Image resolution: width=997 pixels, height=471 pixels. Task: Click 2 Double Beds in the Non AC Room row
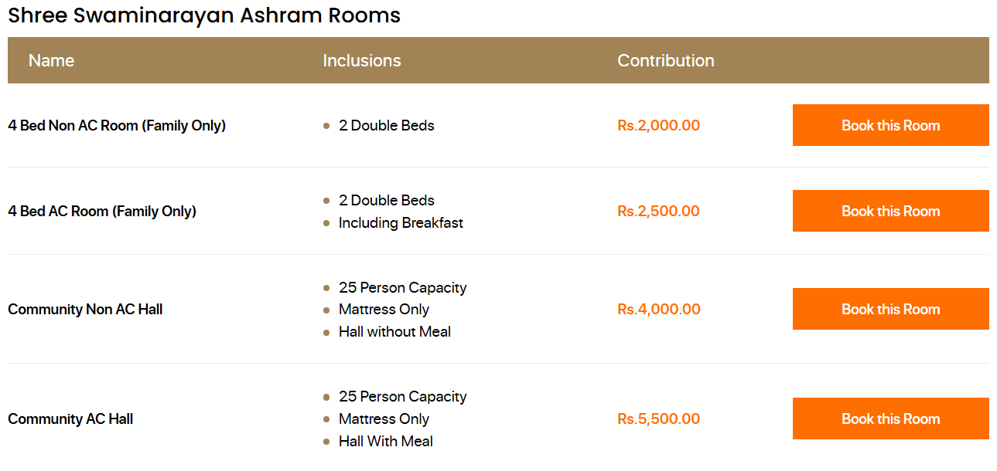tap(386, 125)
